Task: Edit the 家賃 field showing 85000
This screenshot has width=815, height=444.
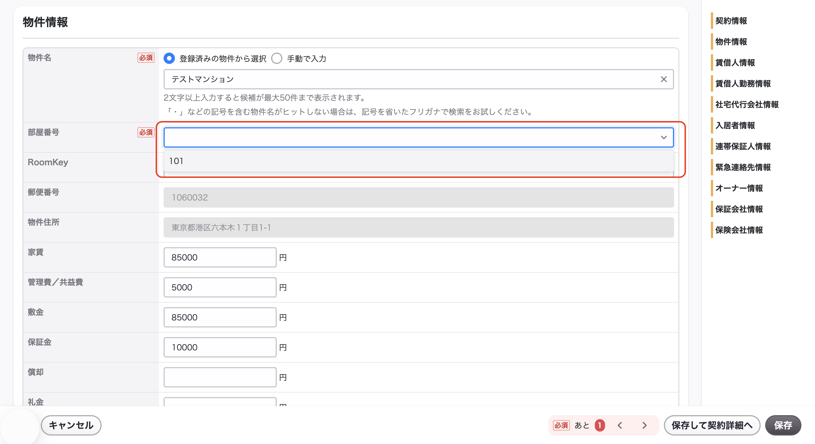Action: pyautogui.click(x=220, y=257)
